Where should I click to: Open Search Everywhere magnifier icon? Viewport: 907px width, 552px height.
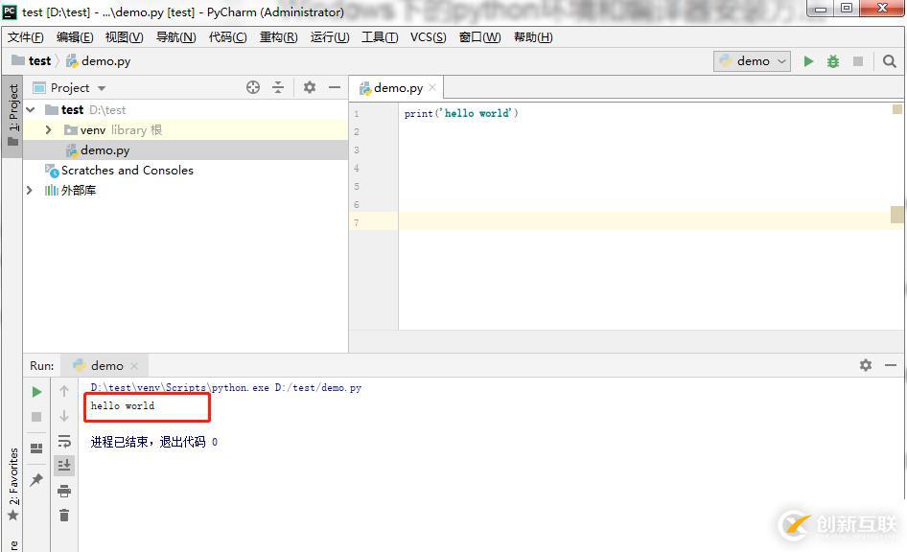tap(889, 61)
